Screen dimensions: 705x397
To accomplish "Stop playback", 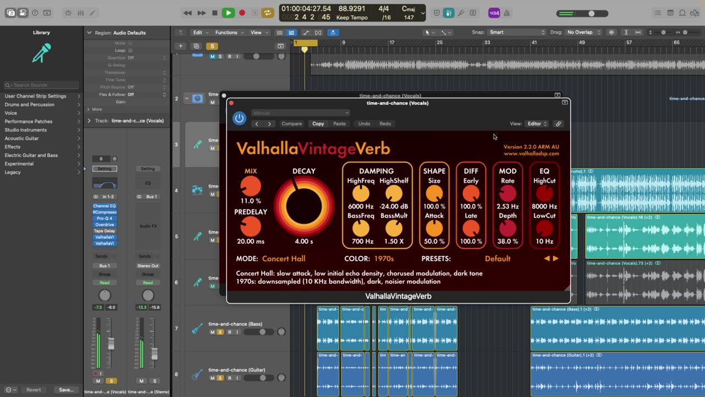I will pyautogui.click(x=215, y=13).
